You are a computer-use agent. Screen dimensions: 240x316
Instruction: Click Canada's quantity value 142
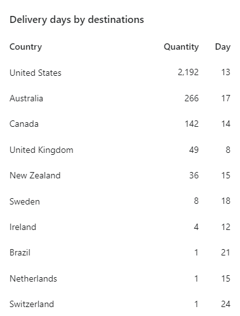[192, 124]
